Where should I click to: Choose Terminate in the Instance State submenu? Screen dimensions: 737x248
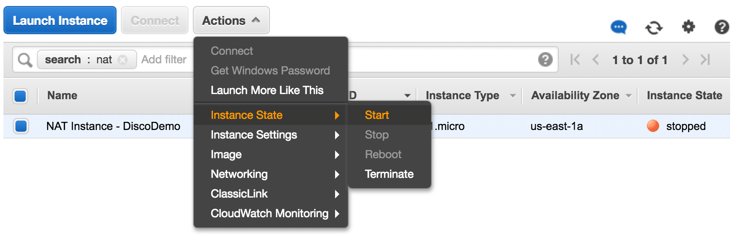click(389, 174)
